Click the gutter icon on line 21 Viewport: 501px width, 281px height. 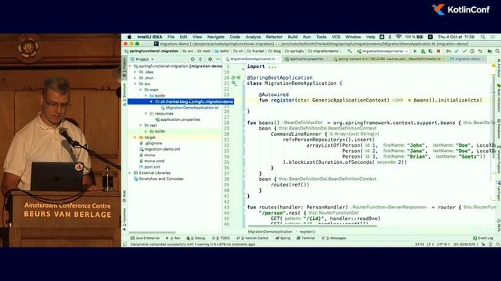pos(234,84)
